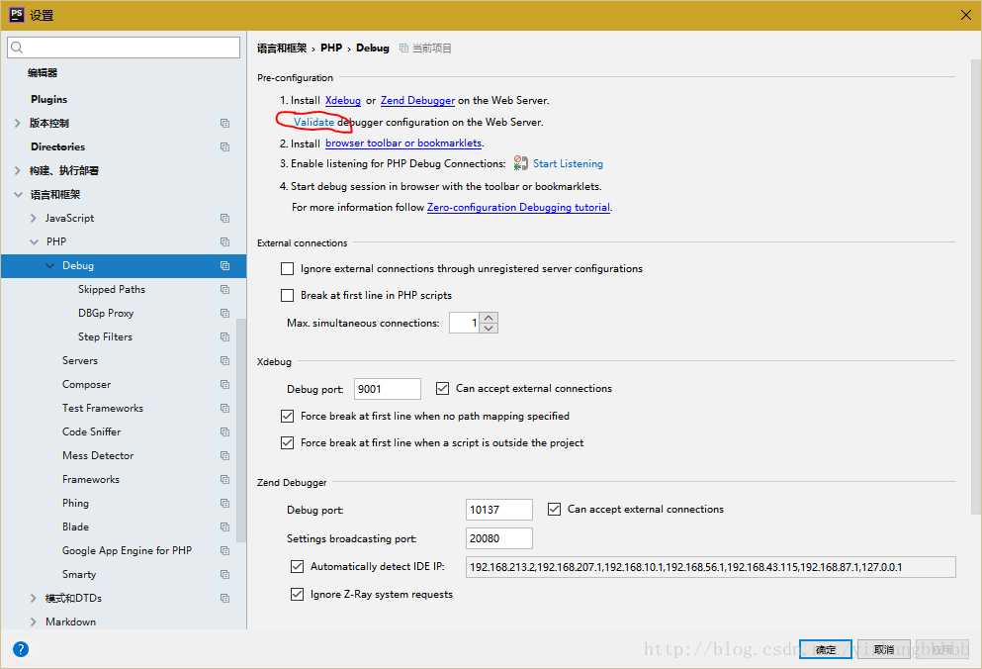The image size is (982, 669).
Task: Select 编辑器 in settings tree
Action: [x=43, y=72]
